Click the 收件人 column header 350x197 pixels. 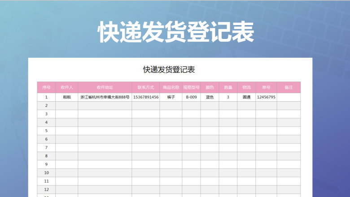point(67,87)
